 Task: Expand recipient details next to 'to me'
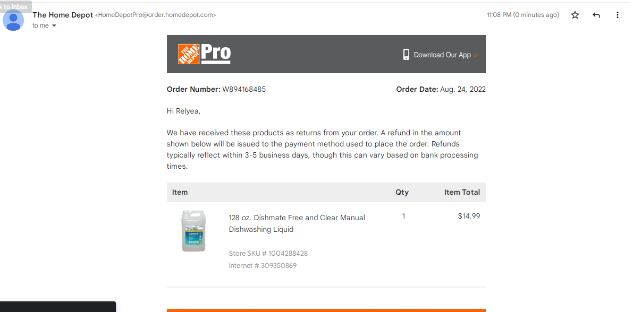click(x=54, y=26)
